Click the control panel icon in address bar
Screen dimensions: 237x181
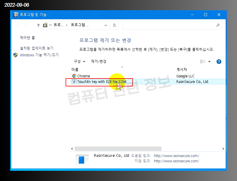point(45,25)
